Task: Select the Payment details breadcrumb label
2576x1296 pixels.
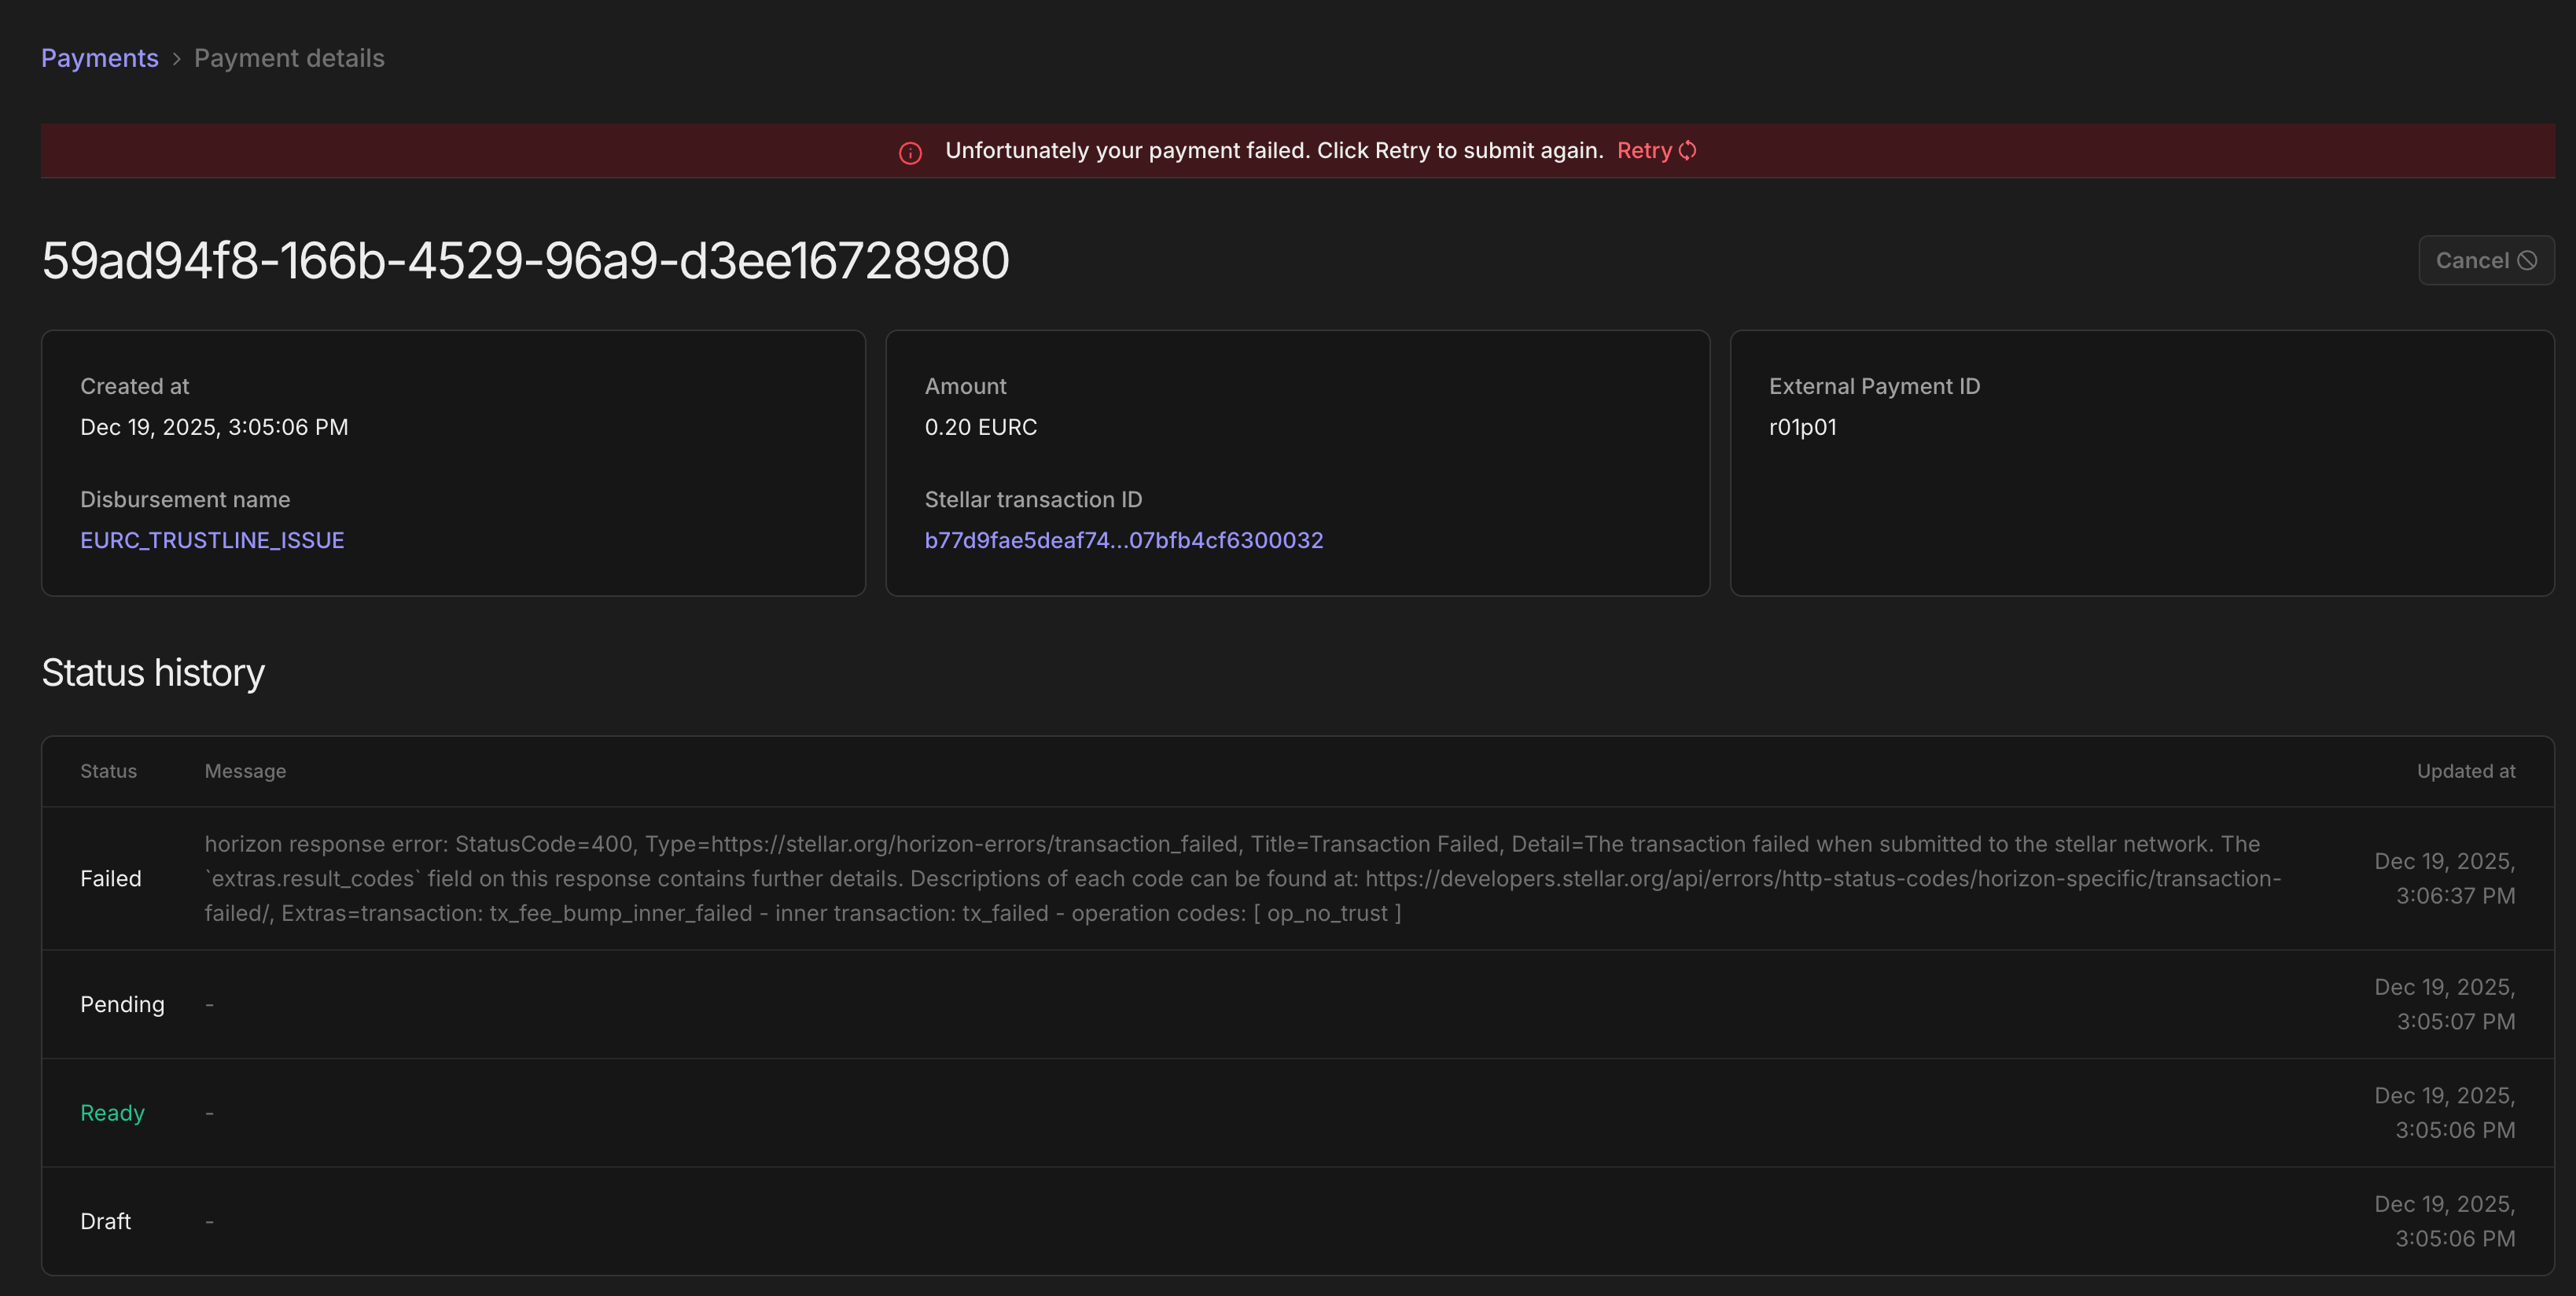Action: point(289,57)
